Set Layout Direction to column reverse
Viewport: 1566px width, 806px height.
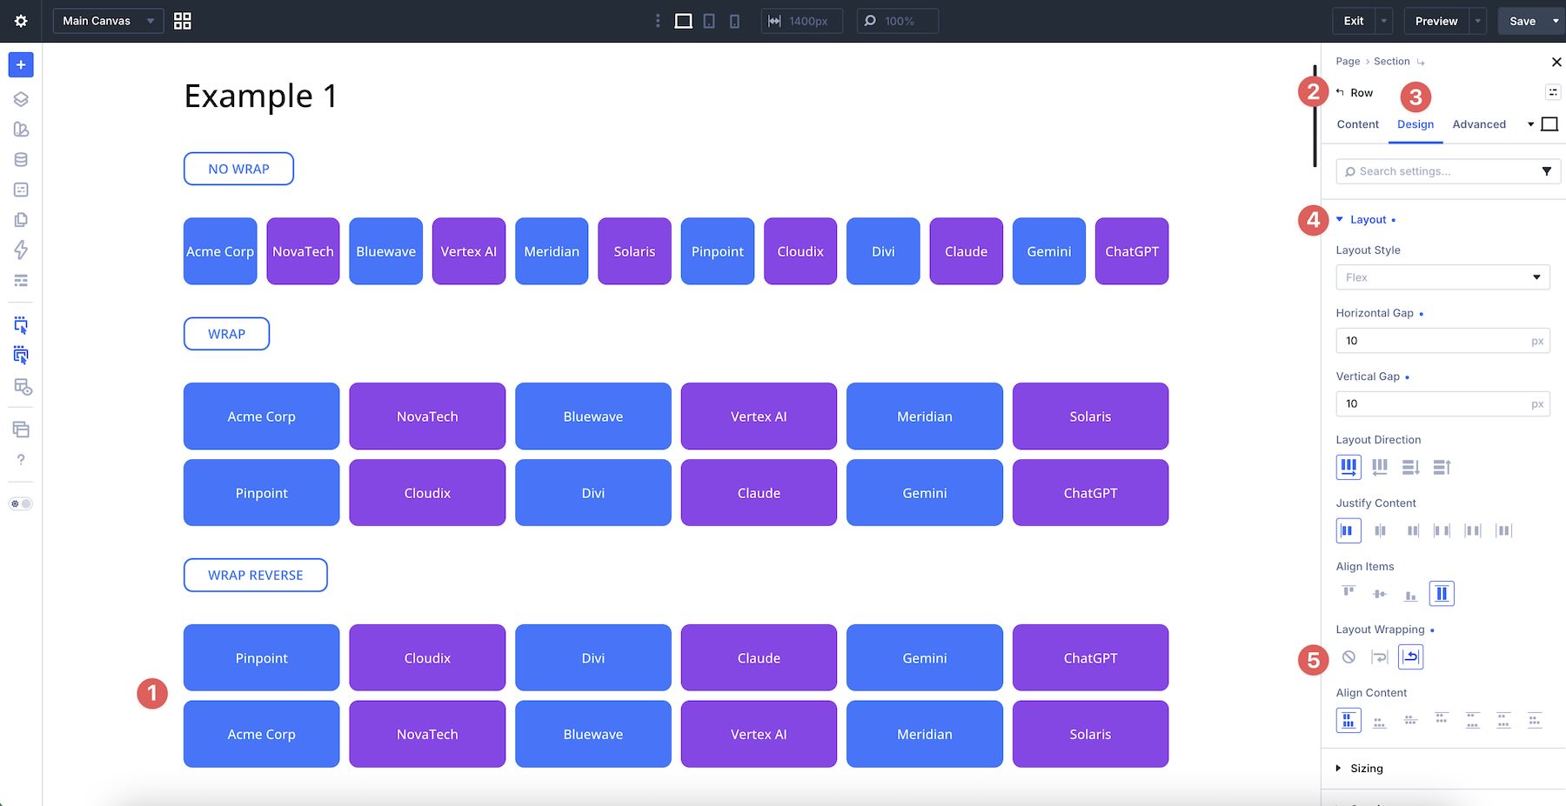1442,468
